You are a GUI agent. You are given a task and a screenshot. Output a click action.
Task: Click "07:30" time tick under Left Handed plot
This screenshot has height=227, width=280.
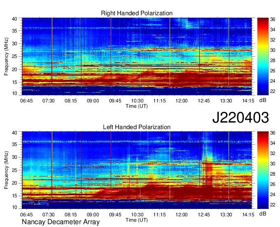click(x=49, y=215)
